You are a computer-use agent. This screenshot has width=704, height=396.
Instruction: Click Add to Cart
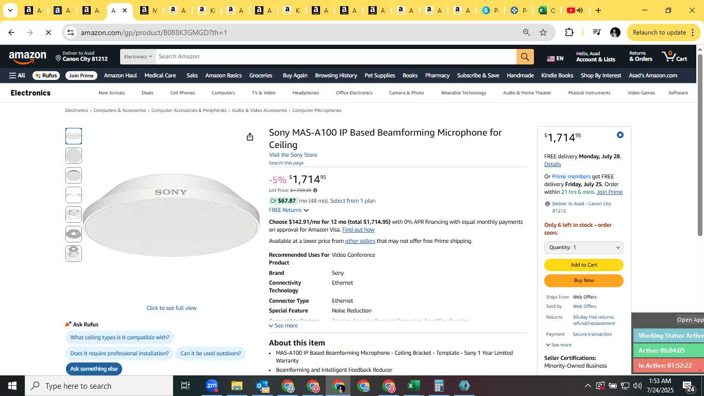[x=584, y=265]
